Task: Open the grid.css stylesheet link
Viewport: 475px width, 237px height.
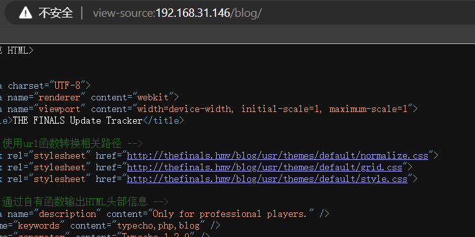Action: point(265,167)
